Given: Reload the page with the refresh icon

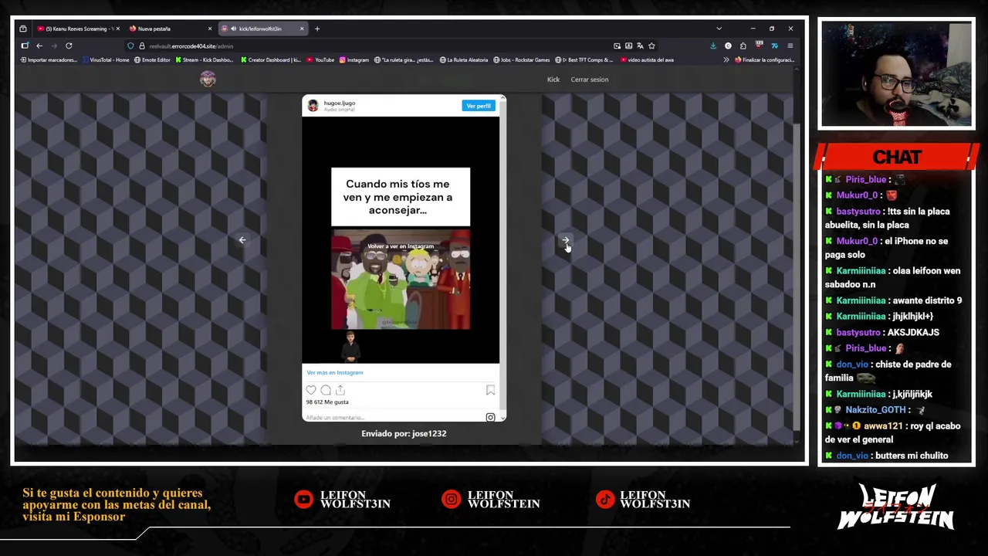Looking at the screenshot, I should tap(69, 46).
